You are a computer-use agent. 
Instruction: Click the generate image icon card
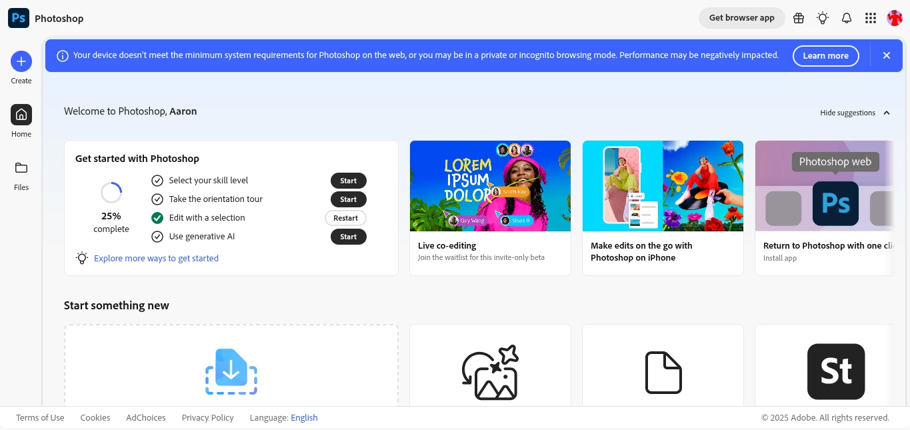tap(490, 373)
